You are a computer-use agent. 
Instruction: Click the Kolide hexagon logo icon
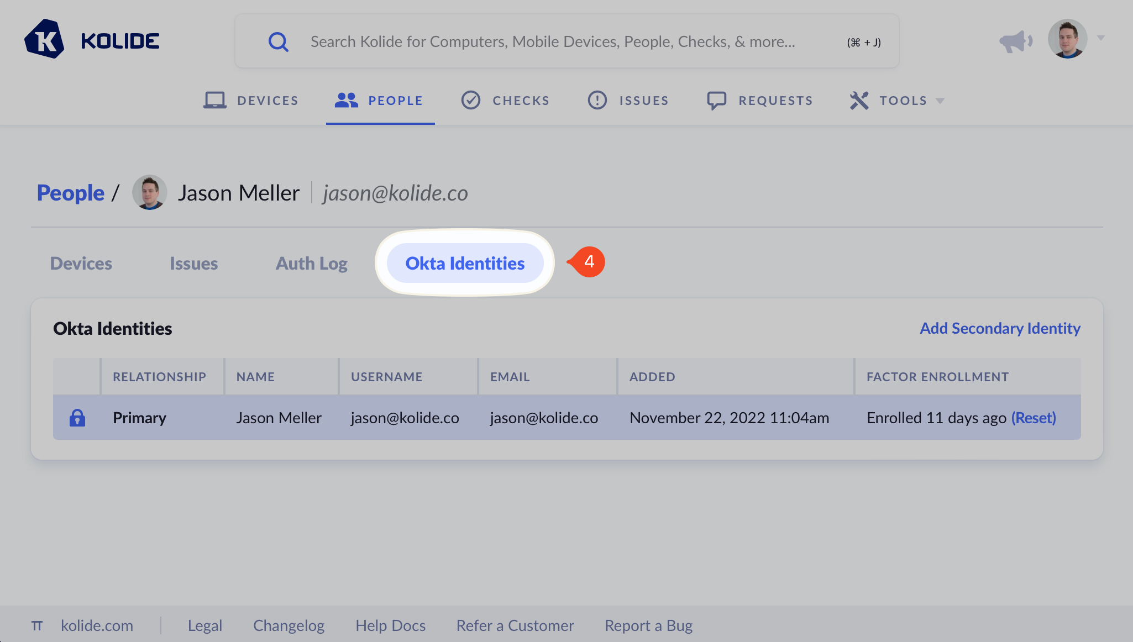44,40
